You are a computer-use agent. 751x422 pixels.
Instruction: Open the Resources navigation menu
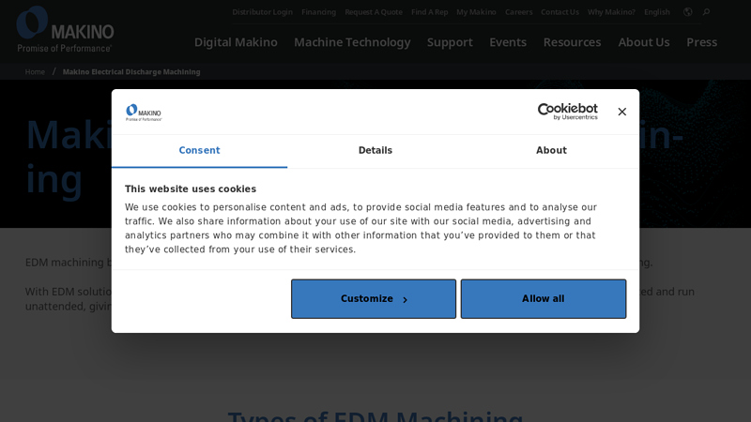click(572, 42)
